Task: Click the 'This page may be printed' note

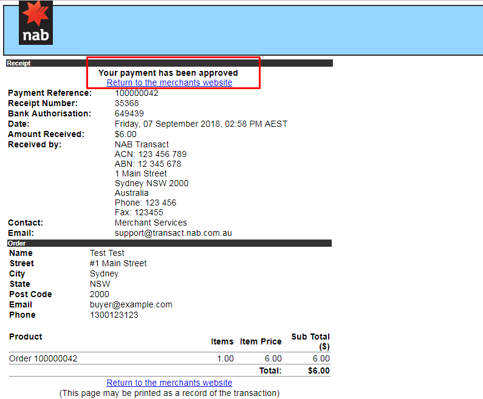Action: (169, 393)
